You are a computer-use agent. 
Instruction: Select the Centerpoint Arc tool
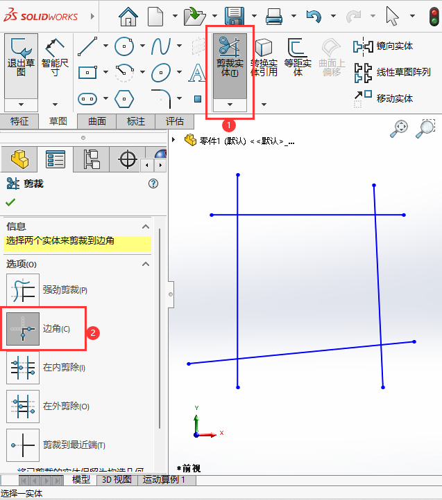pos(124,73)
